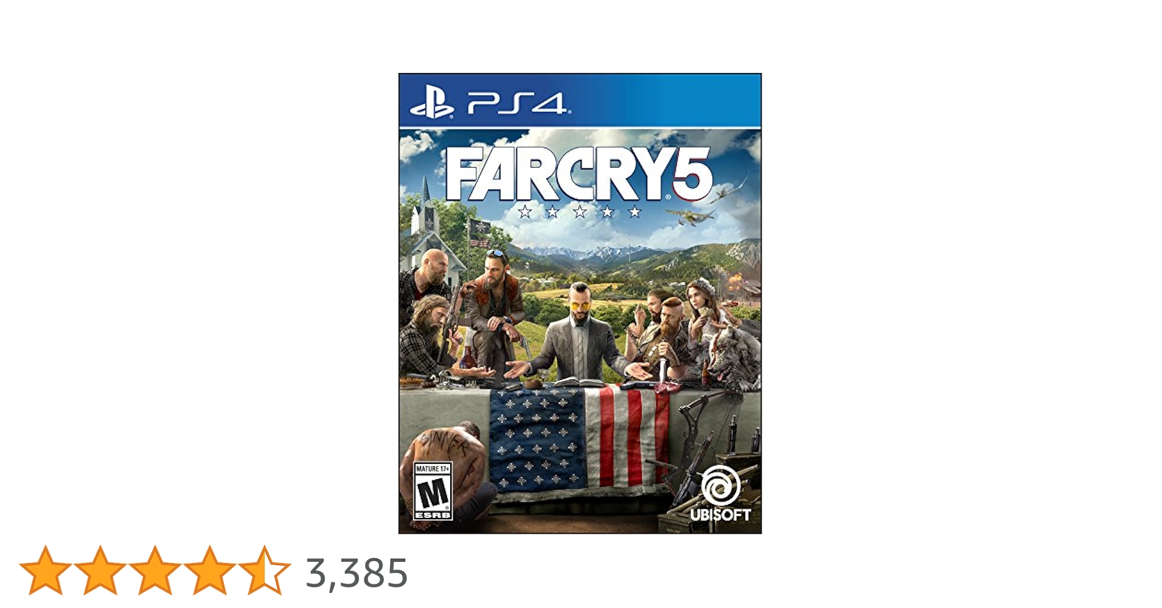
Task: Click the Far Cry 5 cover thumbnail
Action: (580, 303)
